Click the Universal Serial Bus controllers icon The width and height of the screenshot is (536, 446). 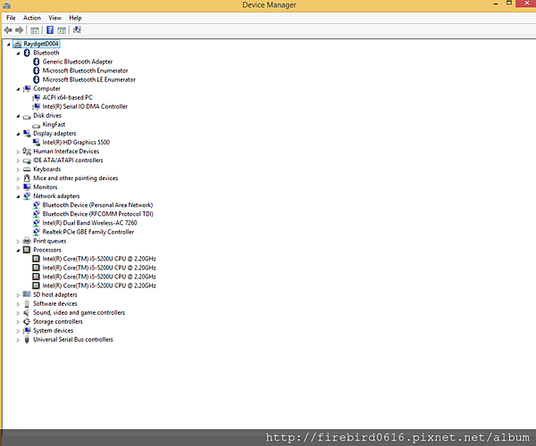[27, 340]
